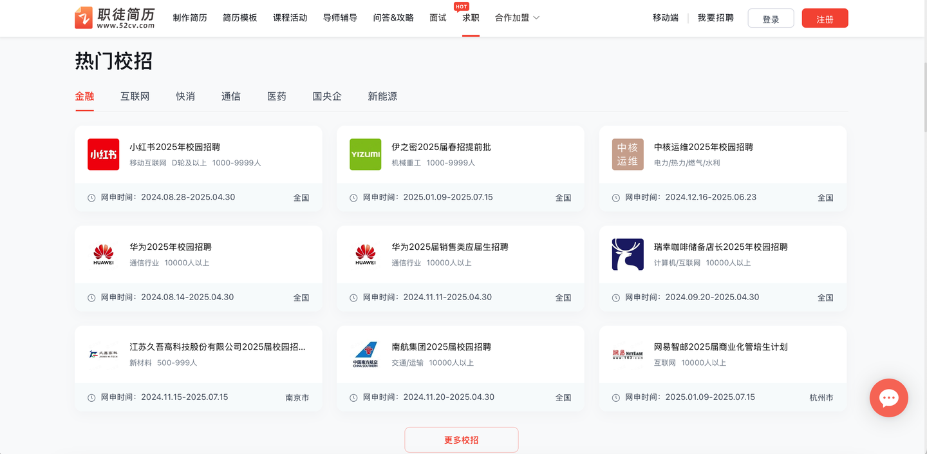Screen dimensions: 927x454
Task: Click the NetEase company logo
Action: [x=628, y=354]
